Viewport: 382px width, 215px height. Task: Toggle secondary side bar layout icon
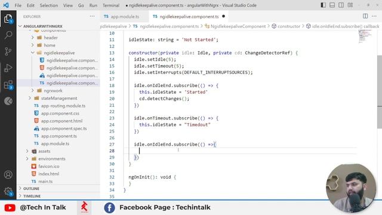pyautogui.click(x=341, y=5)
